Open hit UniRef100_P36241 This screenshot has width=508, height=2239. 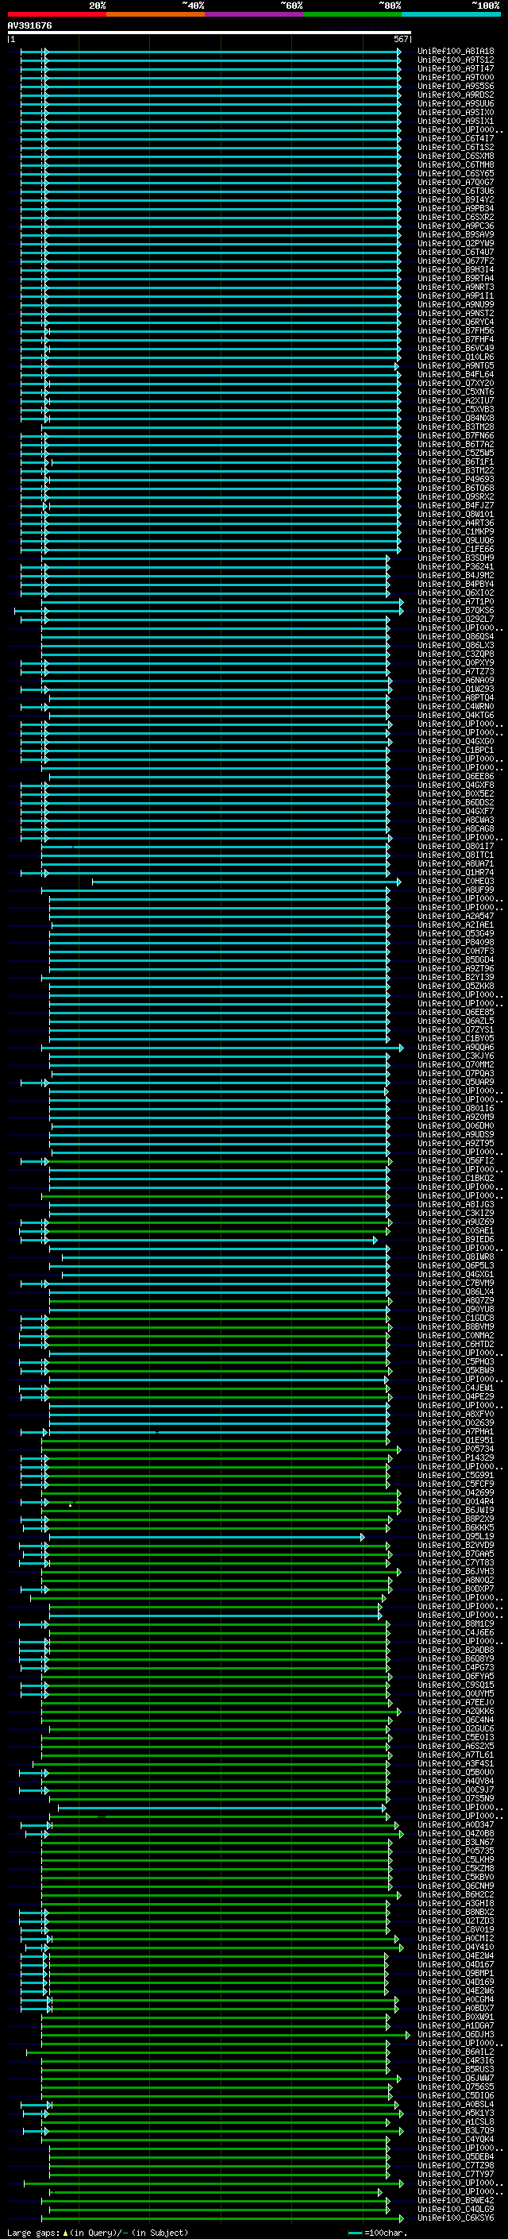click(x=456, y=566)
